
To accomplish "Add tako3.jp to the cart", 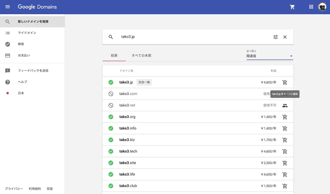I will pyautogui.click(x=285, y=82).
